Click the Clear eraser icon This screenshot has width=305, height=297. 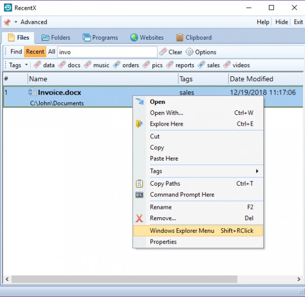163,52
